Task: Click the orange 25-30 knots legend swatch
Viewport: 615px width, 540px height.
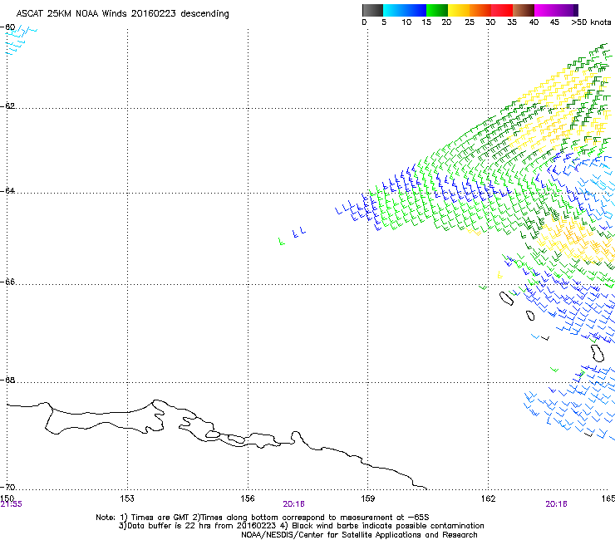Action: point(480,10)
